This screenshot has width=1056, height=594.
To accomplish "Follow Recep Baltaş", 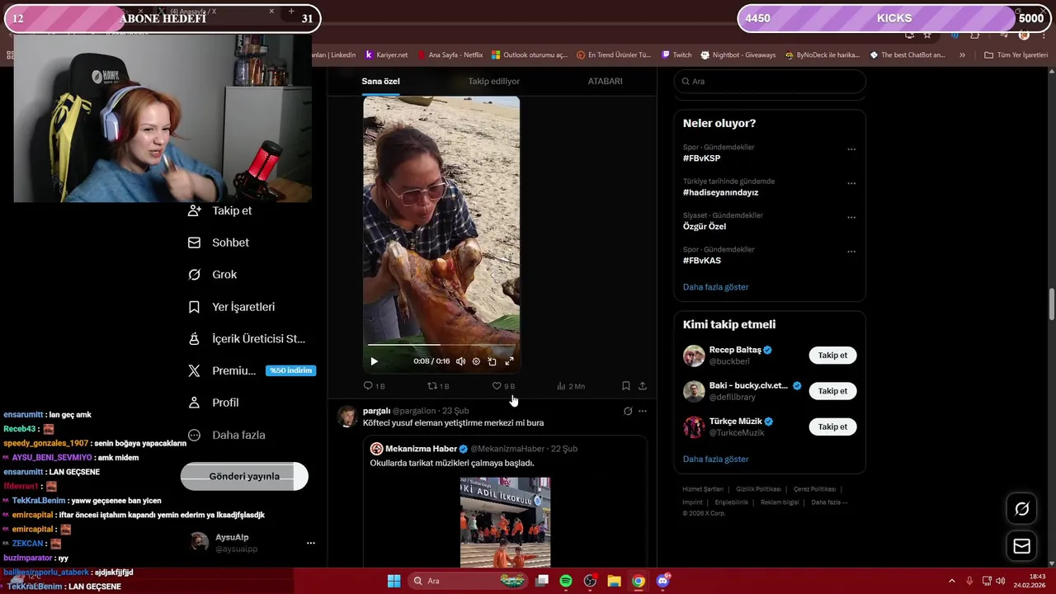I will tap(832, 356).
